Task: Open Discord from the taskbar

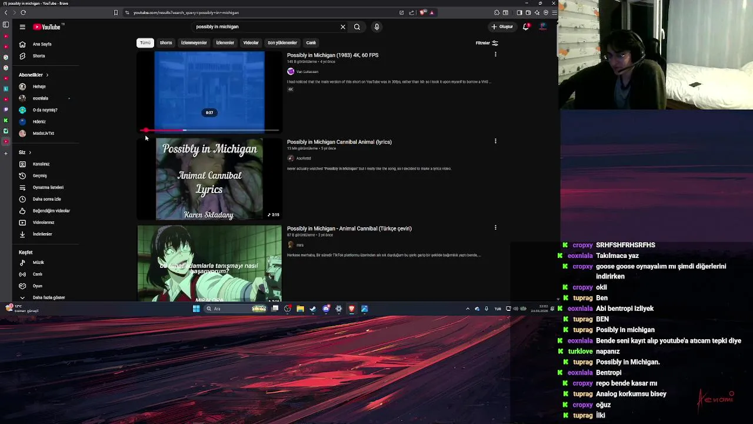Action: pos(326,309)
